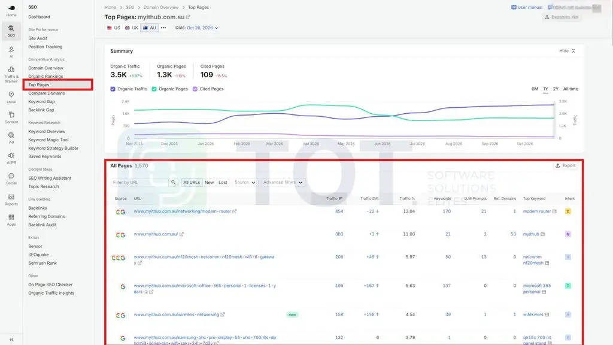Click SERP icon next to wifekivers keyword
Image resolution: width=613 pixels, height=345 pixels.
coord(547,314)
